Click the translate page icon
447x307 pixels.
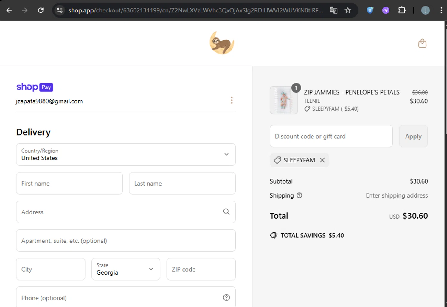(334, 10)
